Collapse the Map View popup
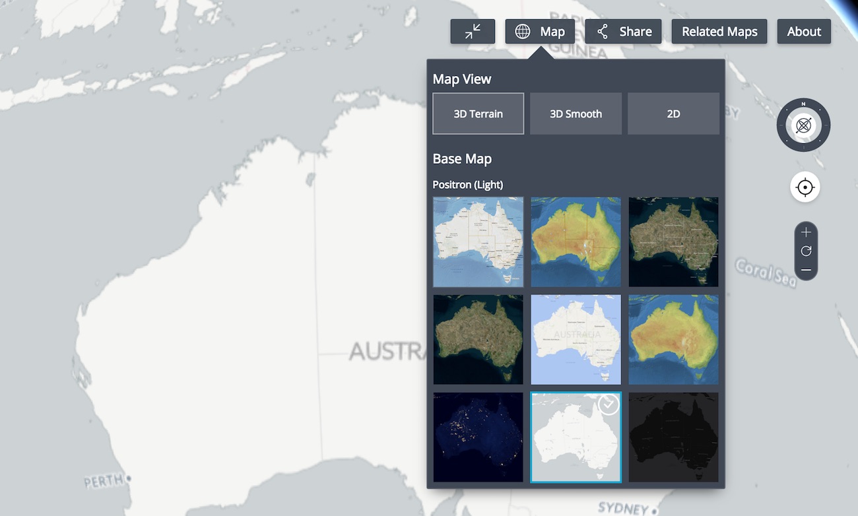858x516 pixels. coord(539,31)
